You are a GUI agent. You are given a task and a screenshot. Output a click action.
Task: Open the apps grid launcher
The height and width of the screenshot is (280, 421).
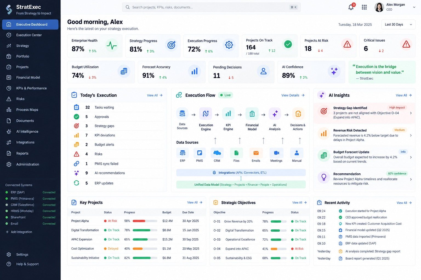tap(364, 7)
